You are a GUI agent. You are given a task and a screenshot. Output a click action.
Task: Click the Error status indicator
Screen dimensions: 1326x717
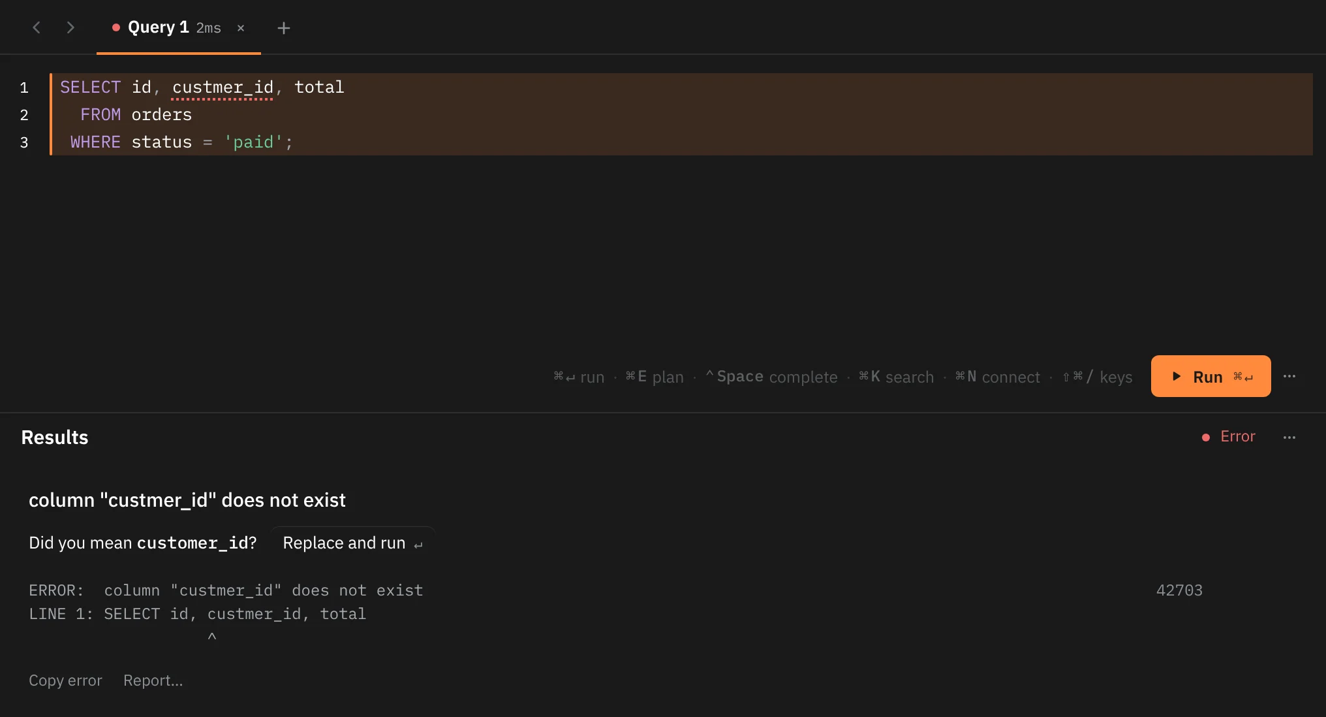[1229, 437]
